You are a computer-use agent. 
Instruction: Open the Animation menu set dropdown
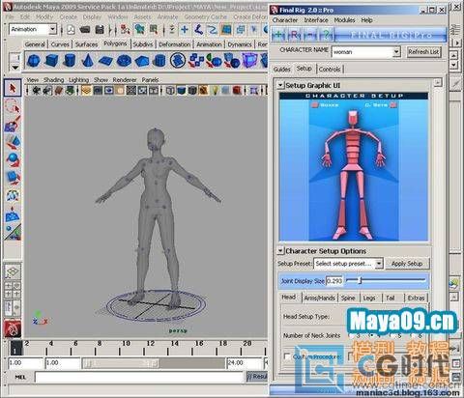tap(52, 30)
